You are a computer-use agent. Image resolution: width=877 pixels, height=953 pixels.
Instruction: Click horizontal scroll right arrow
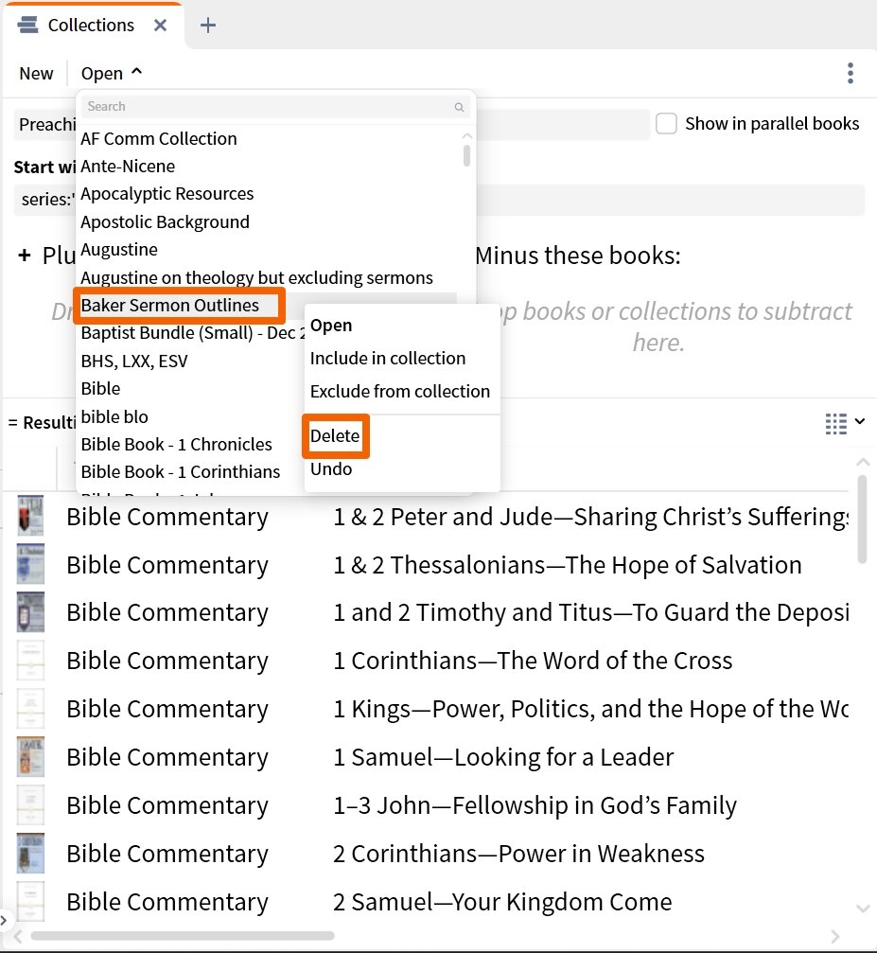835,936
